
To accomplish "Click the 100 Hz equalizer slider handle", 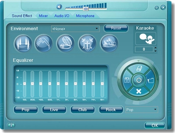I will 24,84.
